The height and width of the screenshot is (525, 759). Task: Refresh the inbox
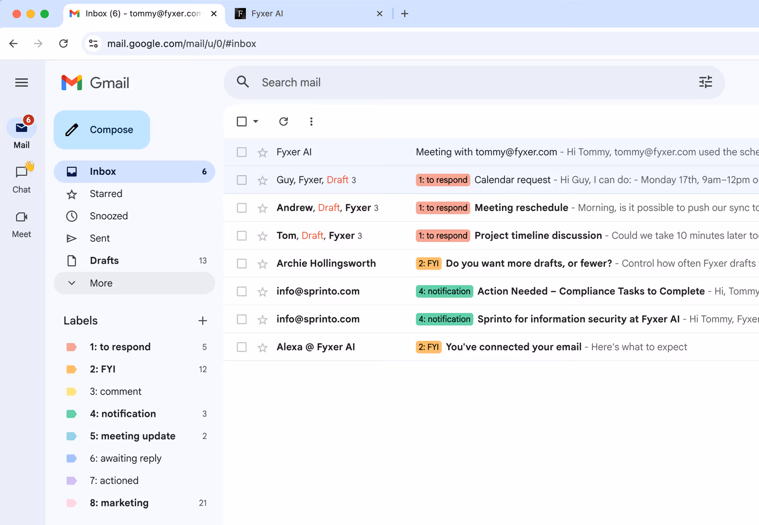pos(284,121)
